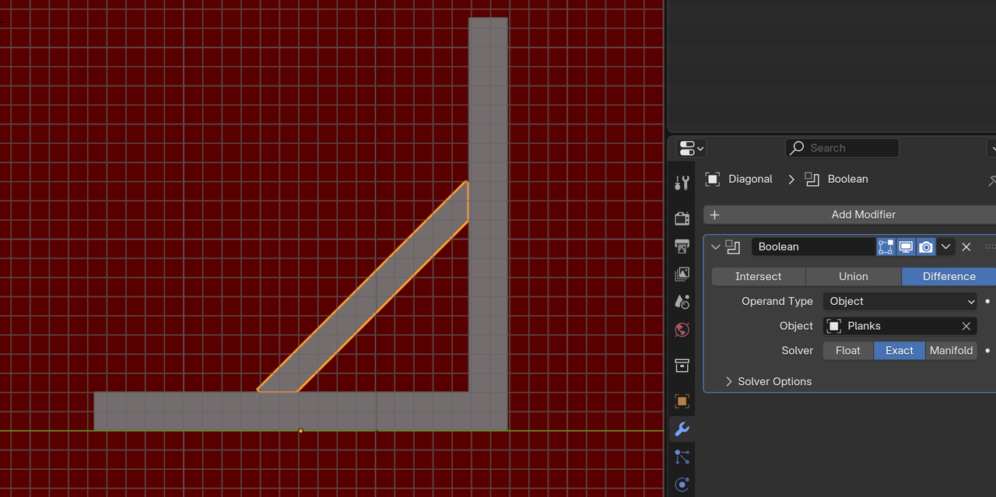Viewport: 996px width, 497px height.
Task: Toggle Boolean modifier edit mode display
Action: click(x=886, y=247)
